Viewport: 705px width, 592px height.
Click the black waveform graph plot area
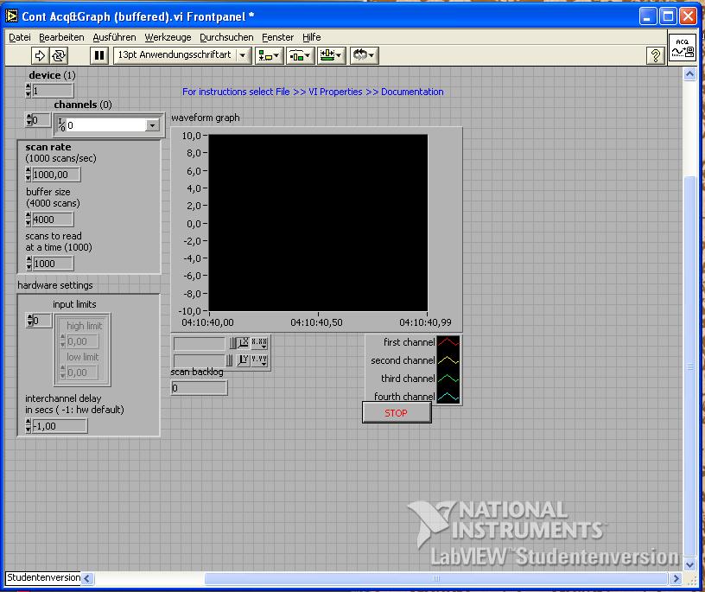[x=318, y=222]
